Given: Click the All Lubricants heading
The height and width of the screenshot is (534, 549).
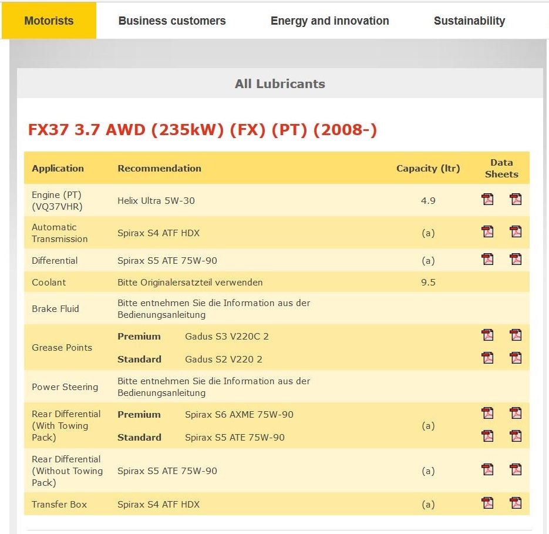Looking at the screenshot, I should tap(279, 84).
